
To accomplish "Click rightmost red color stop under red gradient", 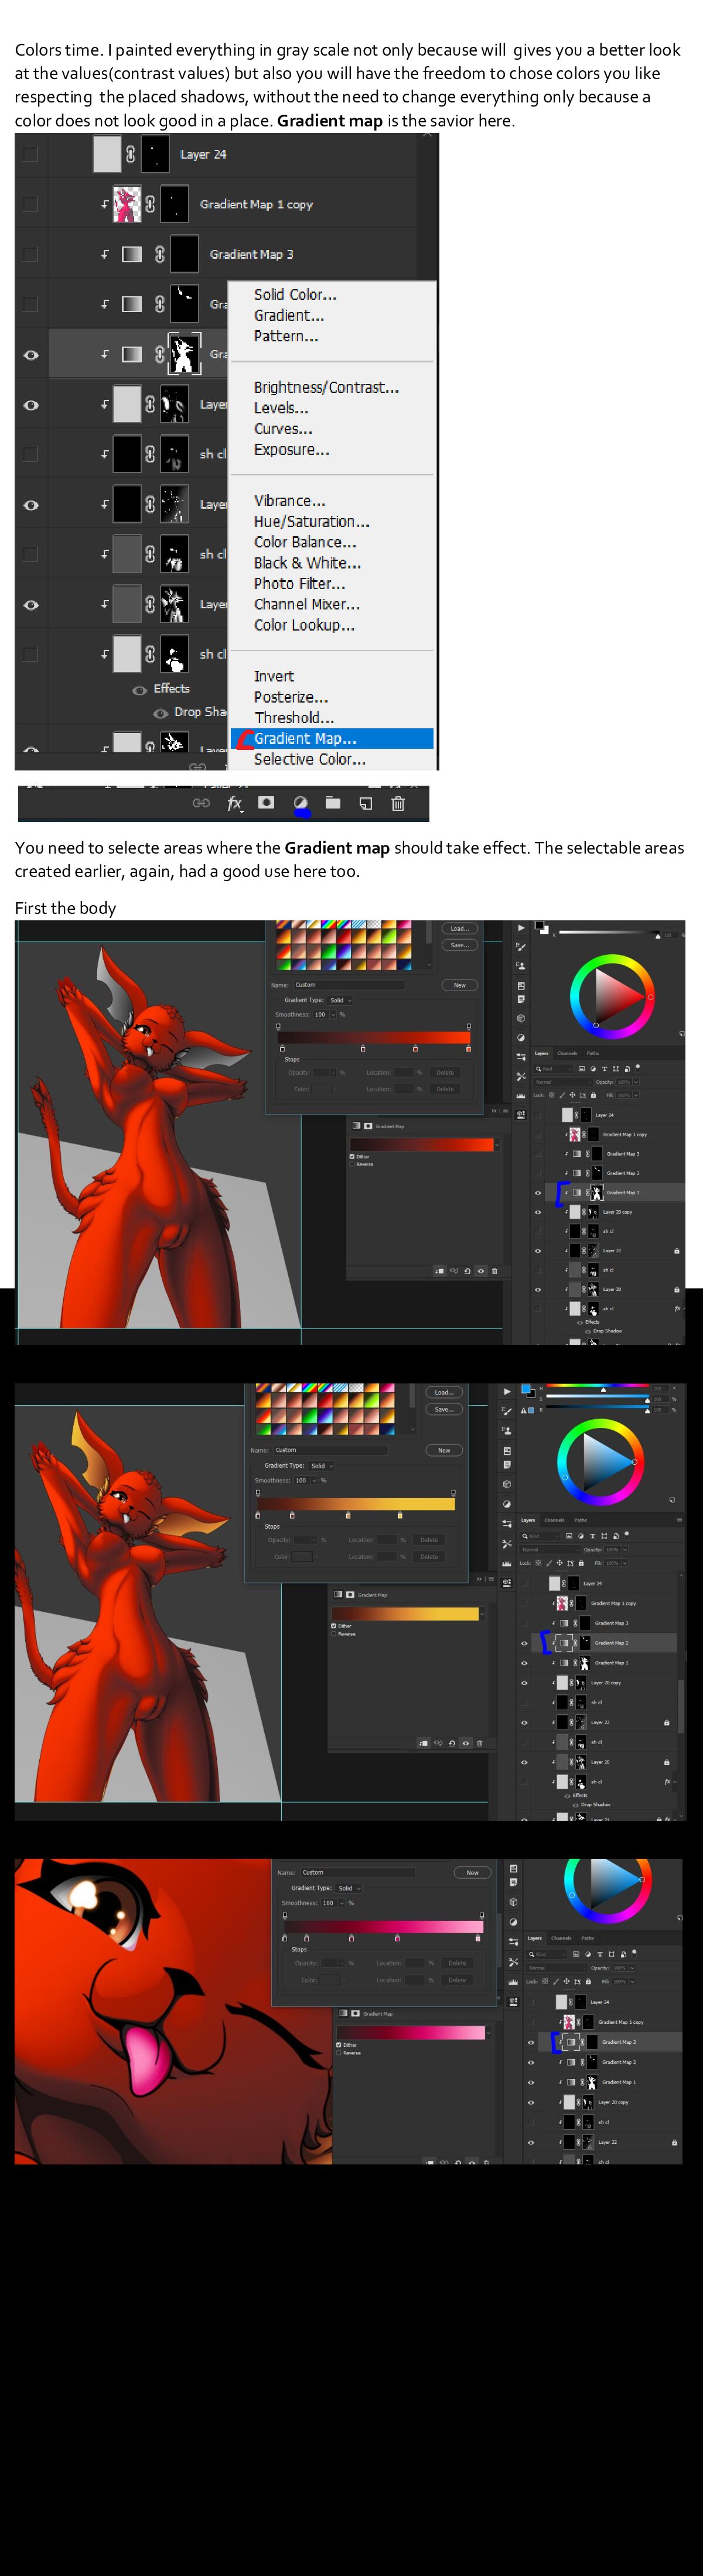I will (468, 1049).
